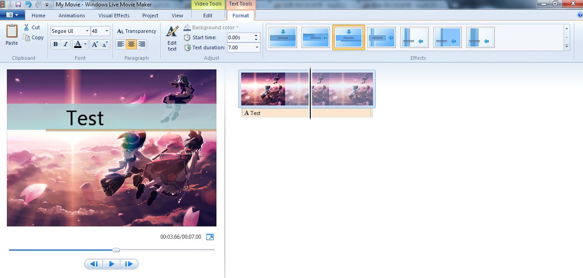Screen dimensions: 583x278
Task: Click the Edit text pencil icon
Action: 172,32
